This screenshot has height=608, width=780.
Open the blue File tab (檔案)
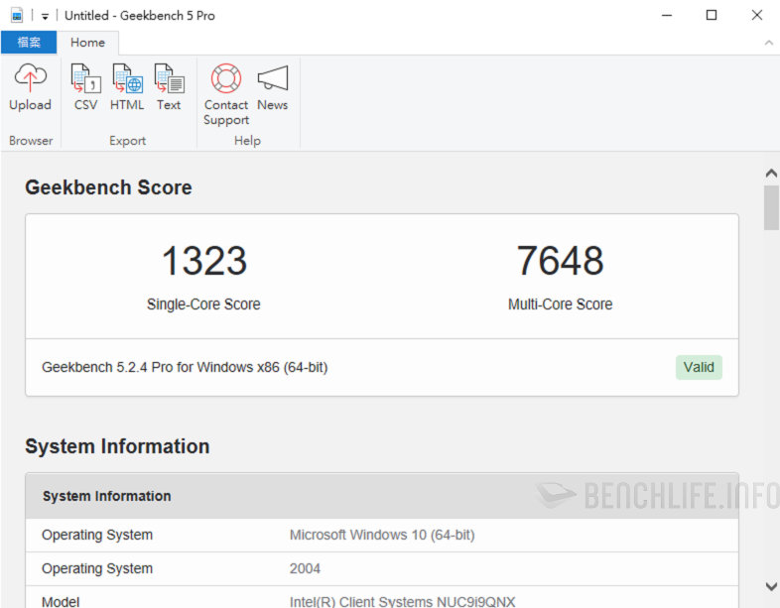pos(29,43)
